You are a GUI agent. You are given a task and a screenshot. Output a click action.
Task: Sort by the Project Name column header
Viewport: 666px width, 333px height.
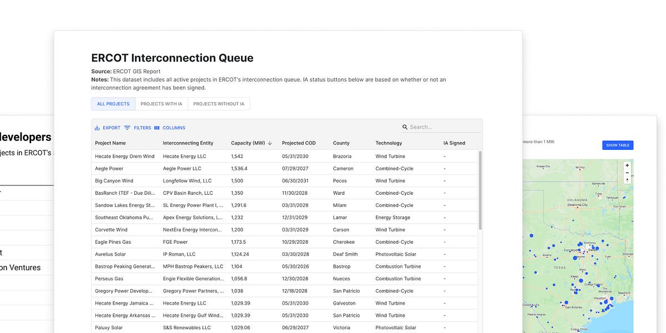(x=110, y=143)
